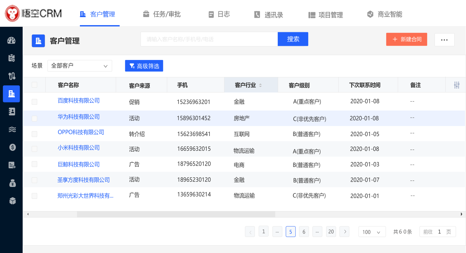466x253 pixels.
Task: Open 华为科技有限公司 customer link
Action: (x=79, y=117)
